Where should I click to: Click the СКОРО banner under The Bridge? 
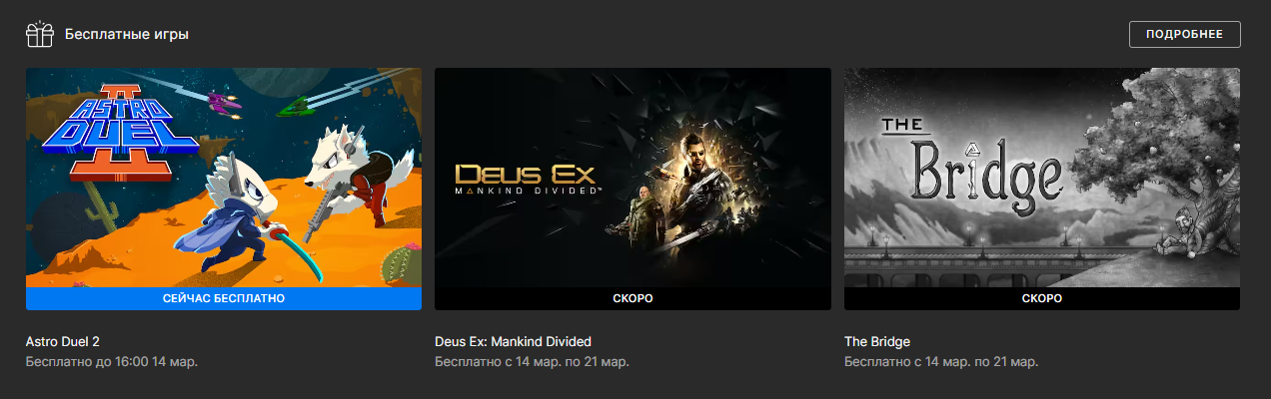click(1042, 298)
